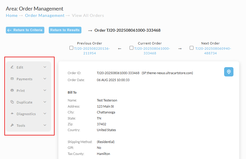Click the Return to Results button
Screen dimensions: 246x159
[x=65, y=30]
